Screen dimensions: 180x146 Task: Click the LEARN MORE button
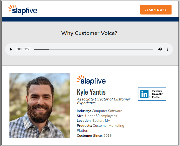coord(156,10)
